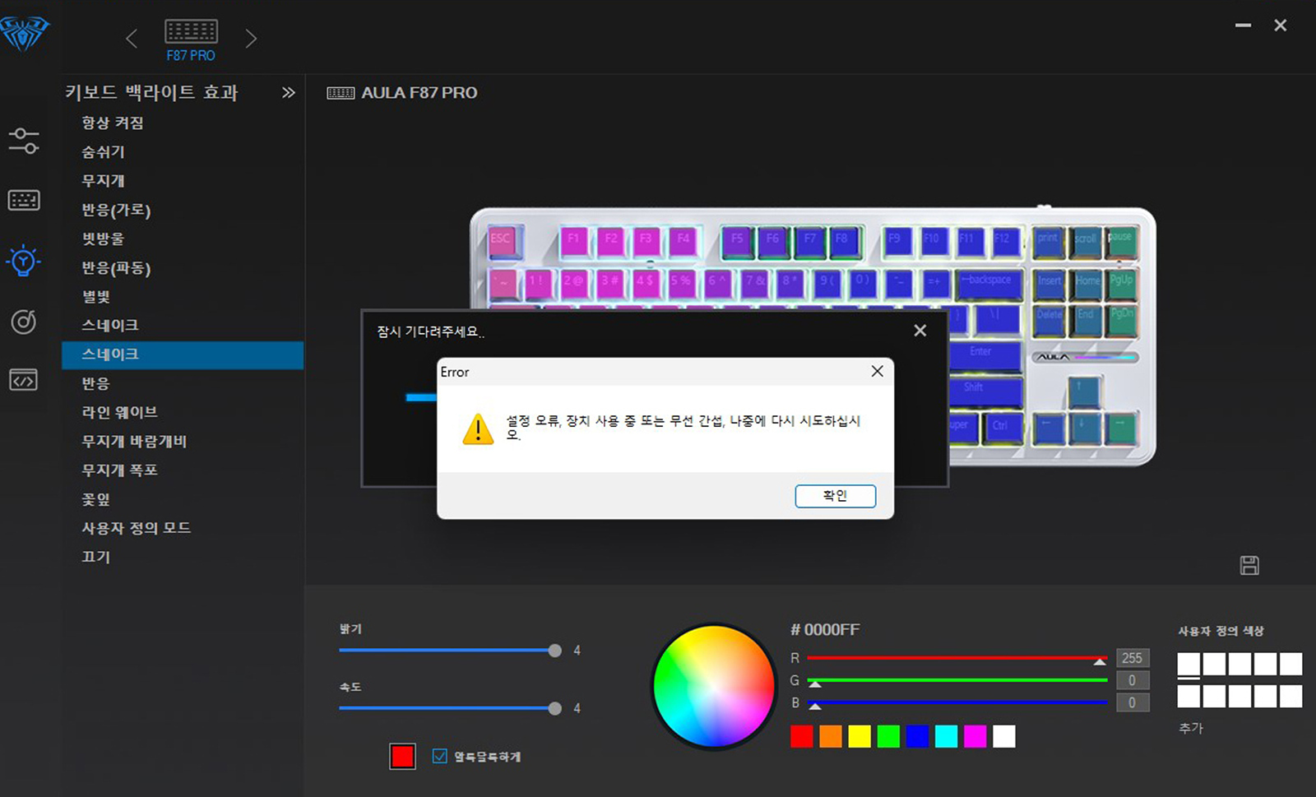This screenshot has height=797, width=1316.
Task: Go to next device arrow
Action: pos(251,38)
